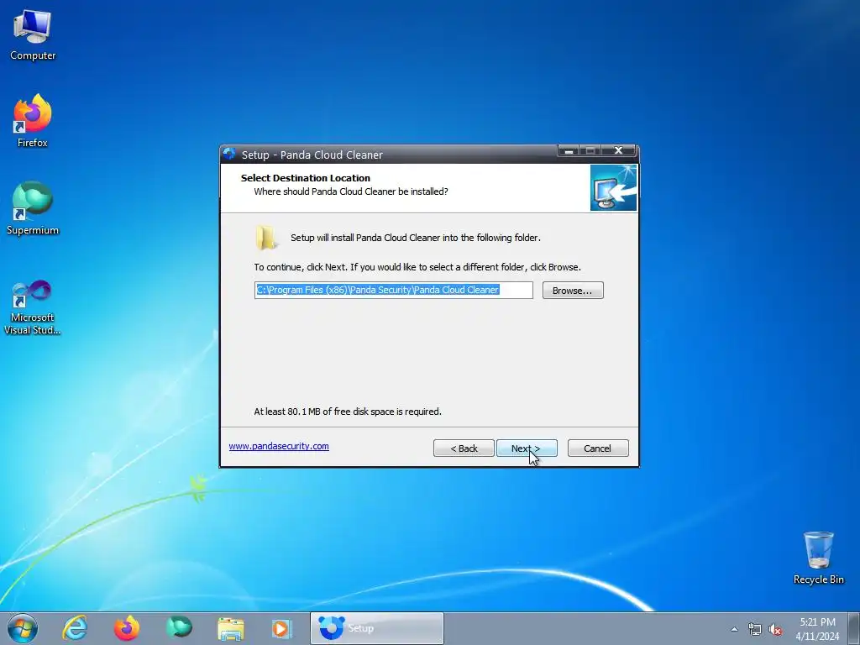Open the Recycle Bin icon
The image size is (860, 645).
tap(818, 558)
